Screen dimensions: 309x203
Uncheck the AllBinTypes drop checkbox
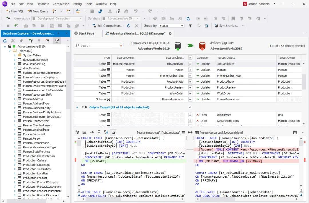190,115
